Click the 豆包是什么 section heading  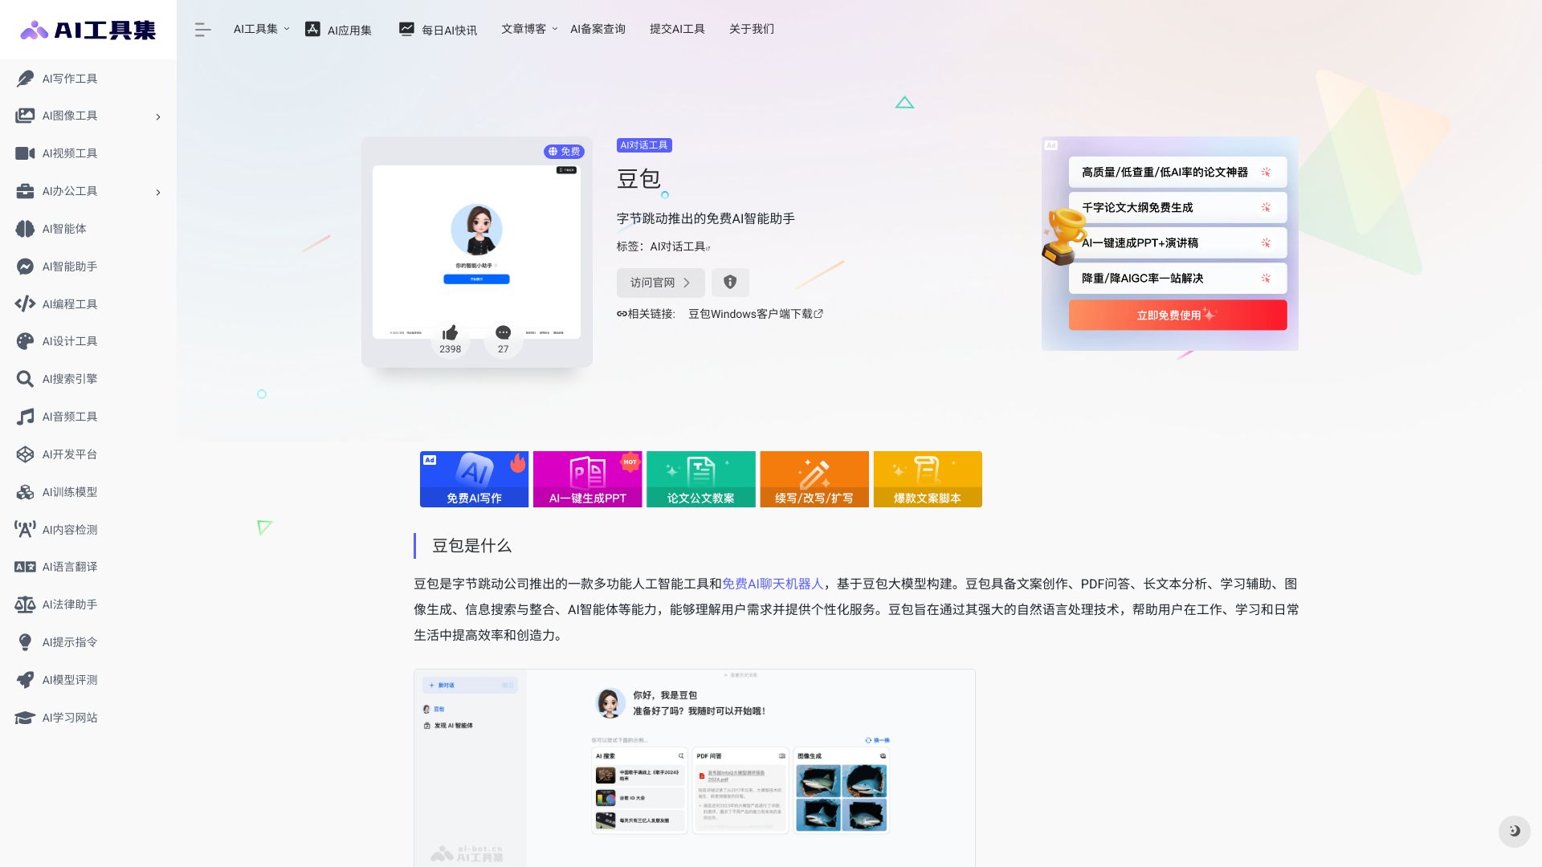tap(471, 546)
